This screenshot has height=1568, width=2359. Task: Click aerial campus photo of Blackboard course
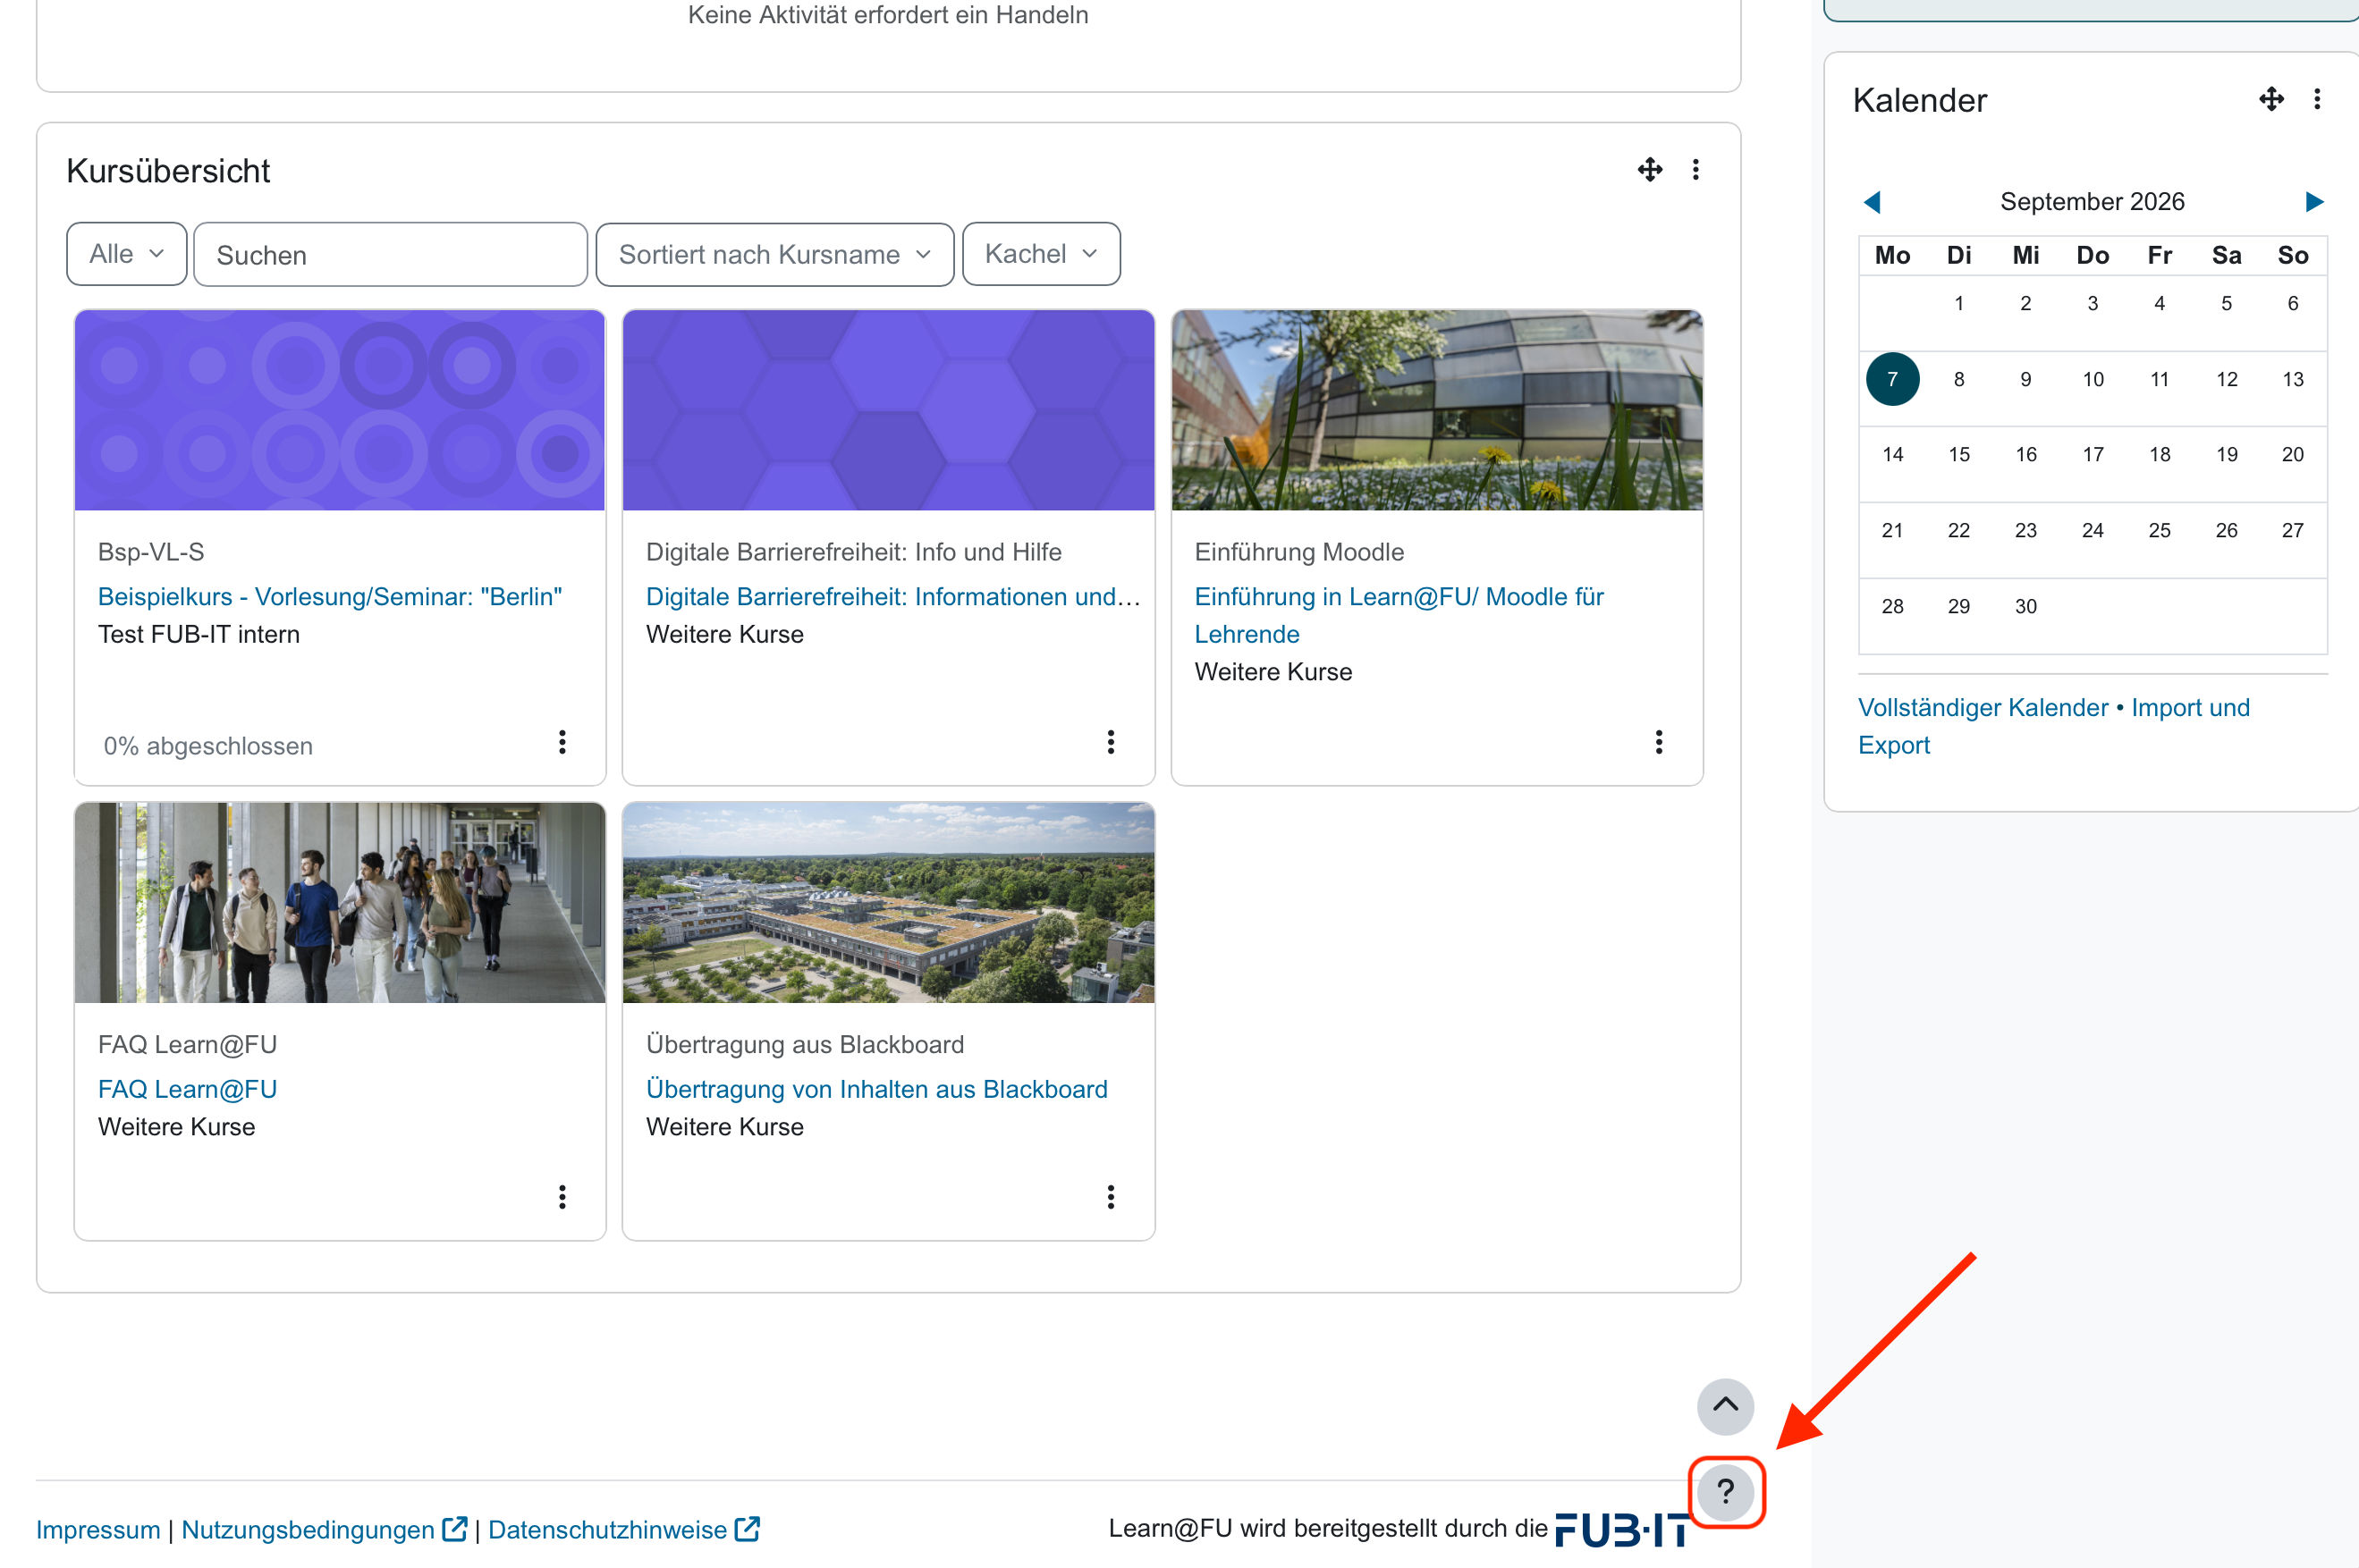pyautogui.click(x=888, y=902)
